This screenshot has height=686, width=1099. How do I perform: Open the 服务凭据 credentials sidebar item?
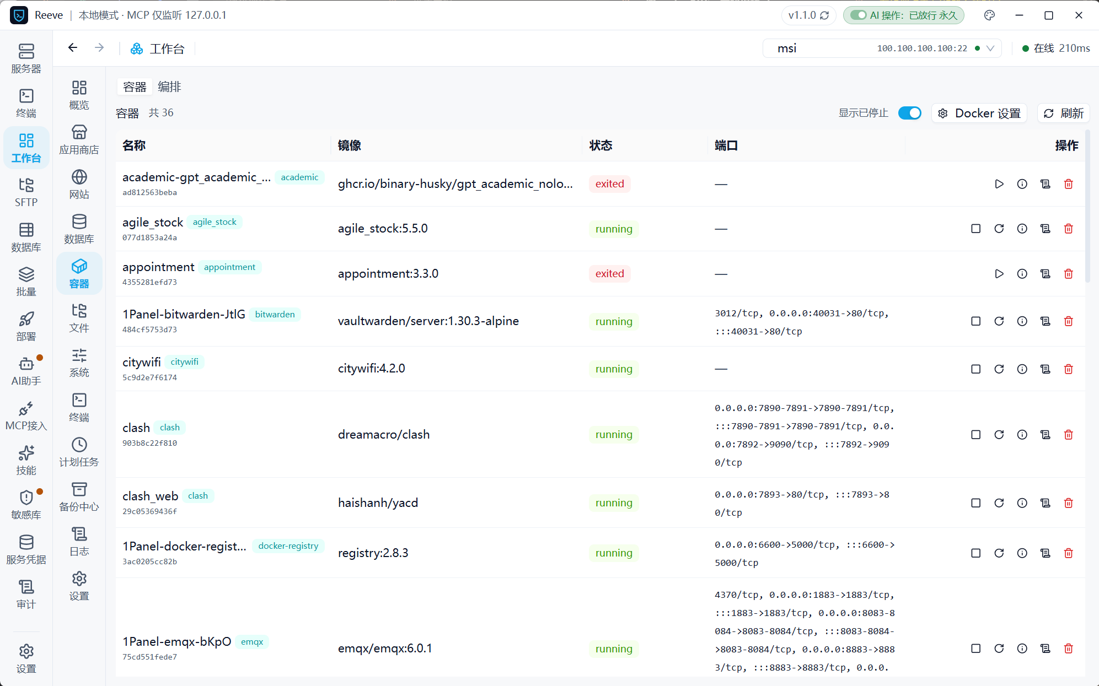point(26,549)
